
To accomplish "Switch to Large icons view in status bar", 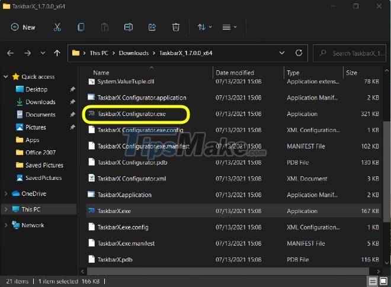I will tap(383, 282).
